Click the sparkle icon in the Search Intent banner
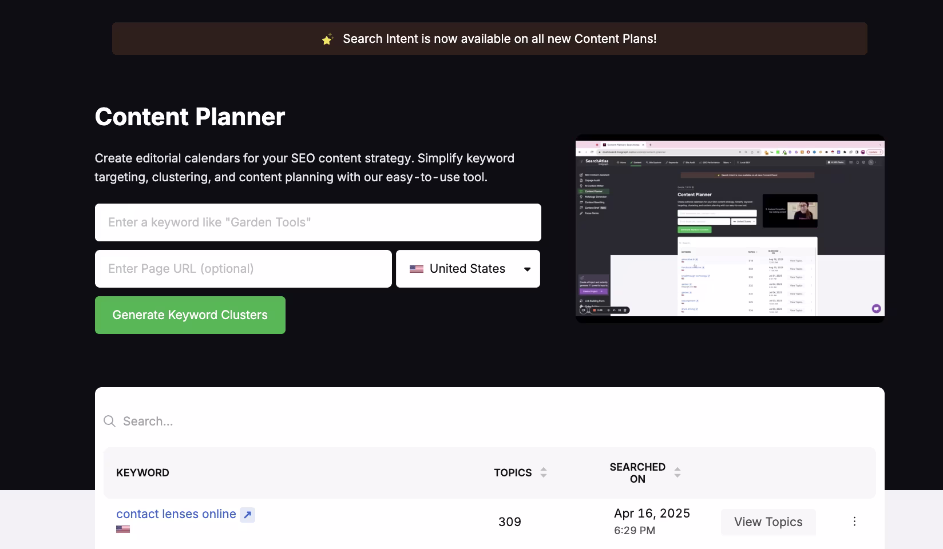 [x=327, y=38]
